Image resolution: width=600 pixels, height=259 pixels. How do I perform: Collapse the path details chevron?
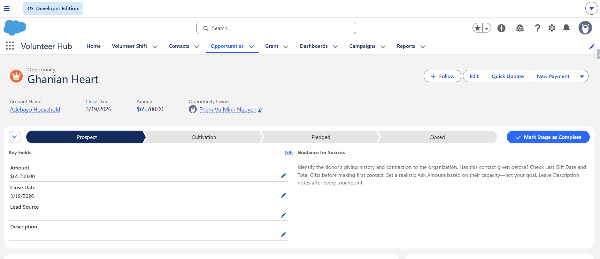click(x=15, y=137)
